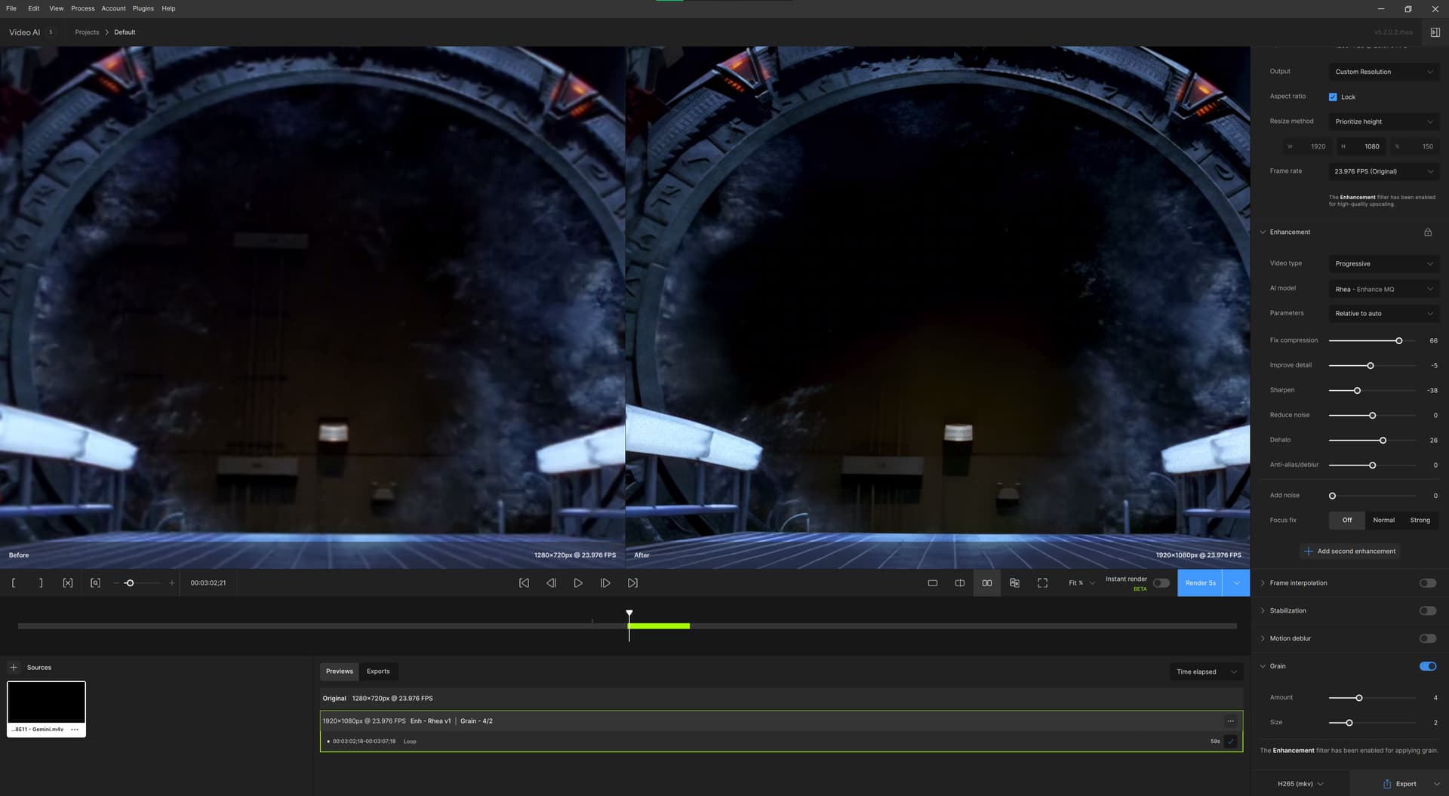Select the split view layout icon

pyautogui.click(x=960, y=583)
